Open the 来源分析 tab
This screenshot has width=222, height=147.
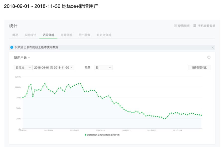[66, 35]
